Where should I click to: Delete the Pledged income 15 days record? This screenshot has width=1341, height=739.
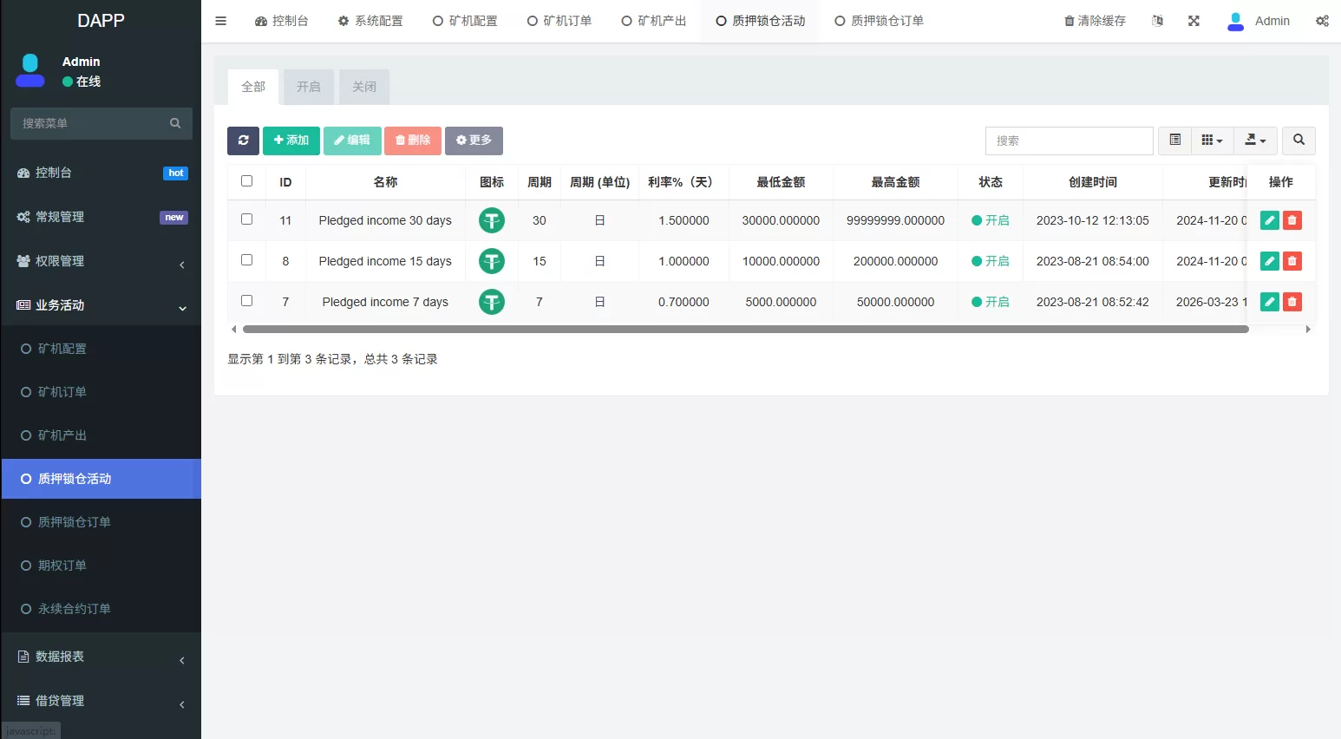tap(1292, 261)
